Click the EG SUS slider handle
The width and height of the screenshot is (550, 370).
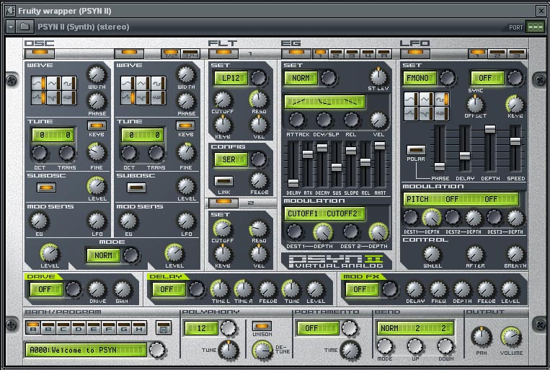click(x=337, y=167)
